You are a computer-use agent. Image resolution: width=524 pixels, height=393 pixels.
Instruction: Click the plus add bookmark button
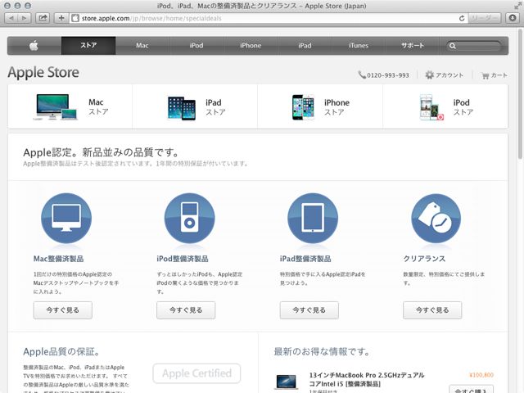61,18
